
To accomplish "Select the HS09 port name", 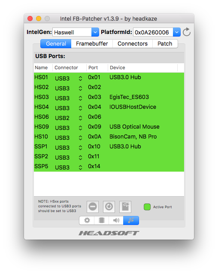I will 42,127.
